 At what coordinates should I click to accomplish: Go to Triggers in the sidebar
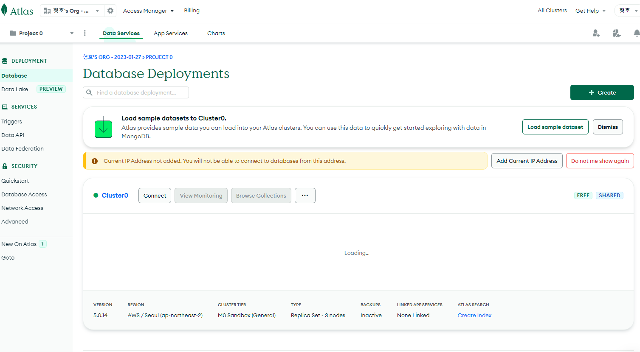tap(11, 121)
